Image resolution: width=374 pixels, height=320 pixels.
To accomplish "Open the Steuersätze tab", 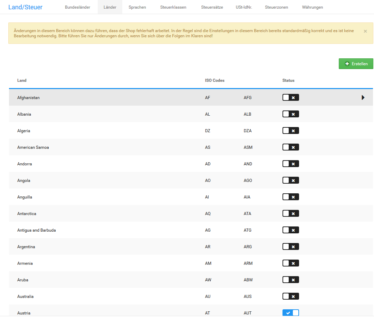I will click(x=212, y=7).
